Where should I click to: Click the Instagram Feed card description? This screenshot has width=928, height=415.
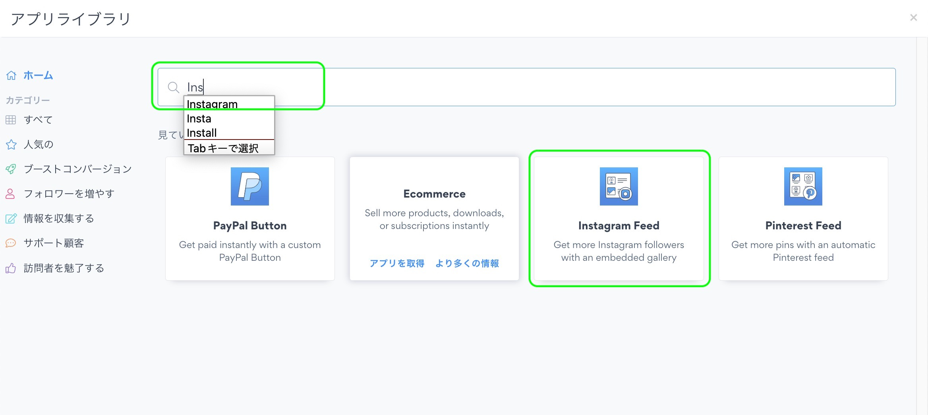(x=619, y=251)
